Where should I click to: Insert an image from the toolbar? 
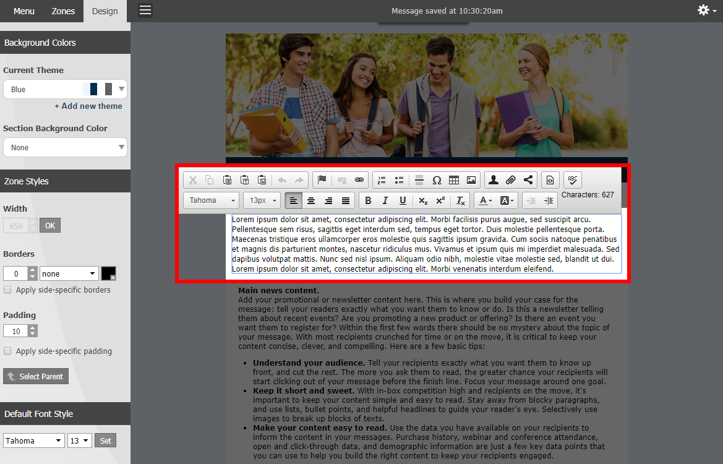(x=471, y=179)
